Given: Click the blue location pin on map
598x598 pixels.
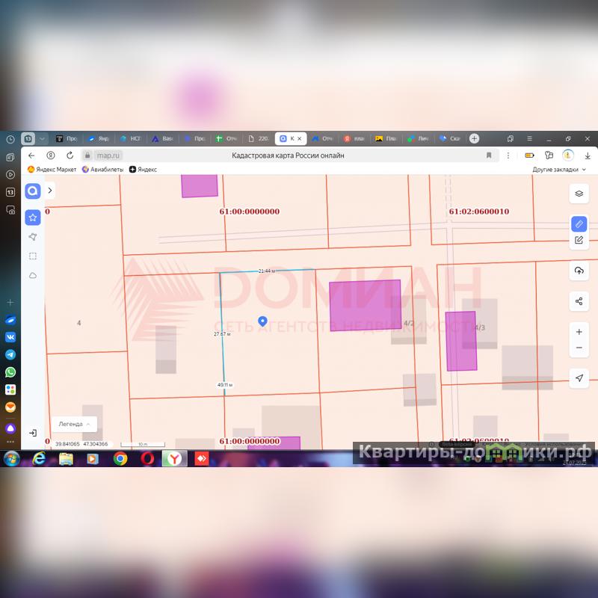Looking at the screenshot, I should click(x=262, y=321).
